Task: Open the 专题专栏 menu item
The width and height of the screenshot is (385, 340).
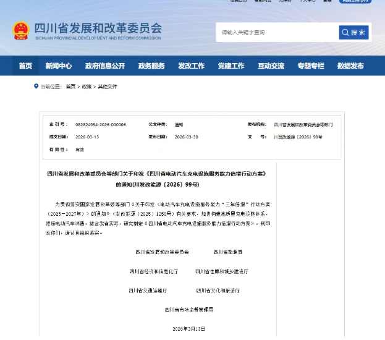Action: pyautogui.click(x=311, y=66)
